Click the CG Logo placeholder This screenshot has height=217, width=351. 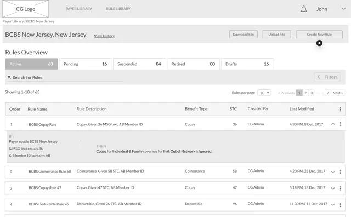tap(26, 9)
